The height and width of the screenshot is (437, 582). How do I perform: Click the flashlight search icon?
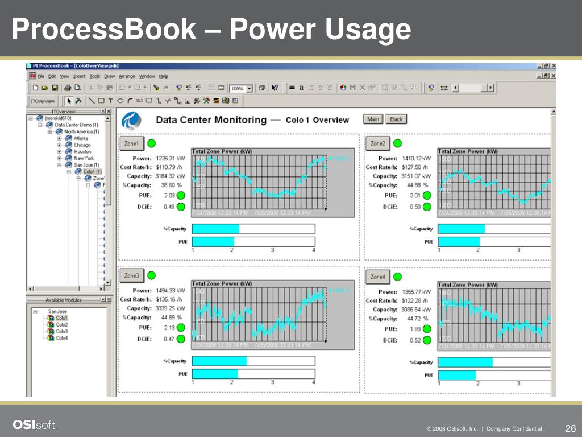156,88
